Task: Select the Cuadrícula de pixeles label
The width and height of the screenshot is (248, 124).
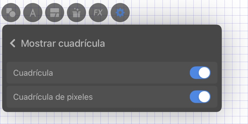Action: [53, 97]
